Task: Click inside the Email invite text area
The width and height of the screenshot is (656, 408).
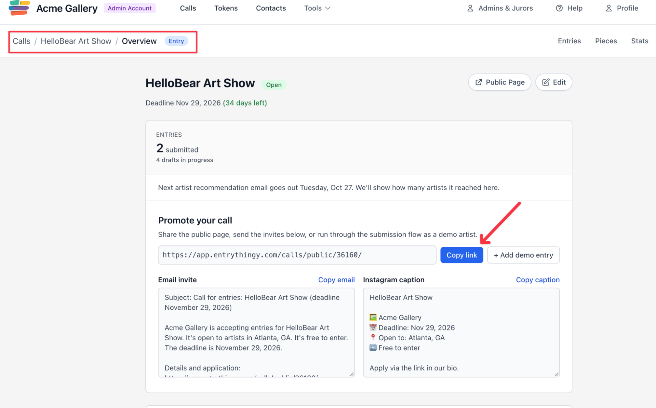Action: (256, 332)
